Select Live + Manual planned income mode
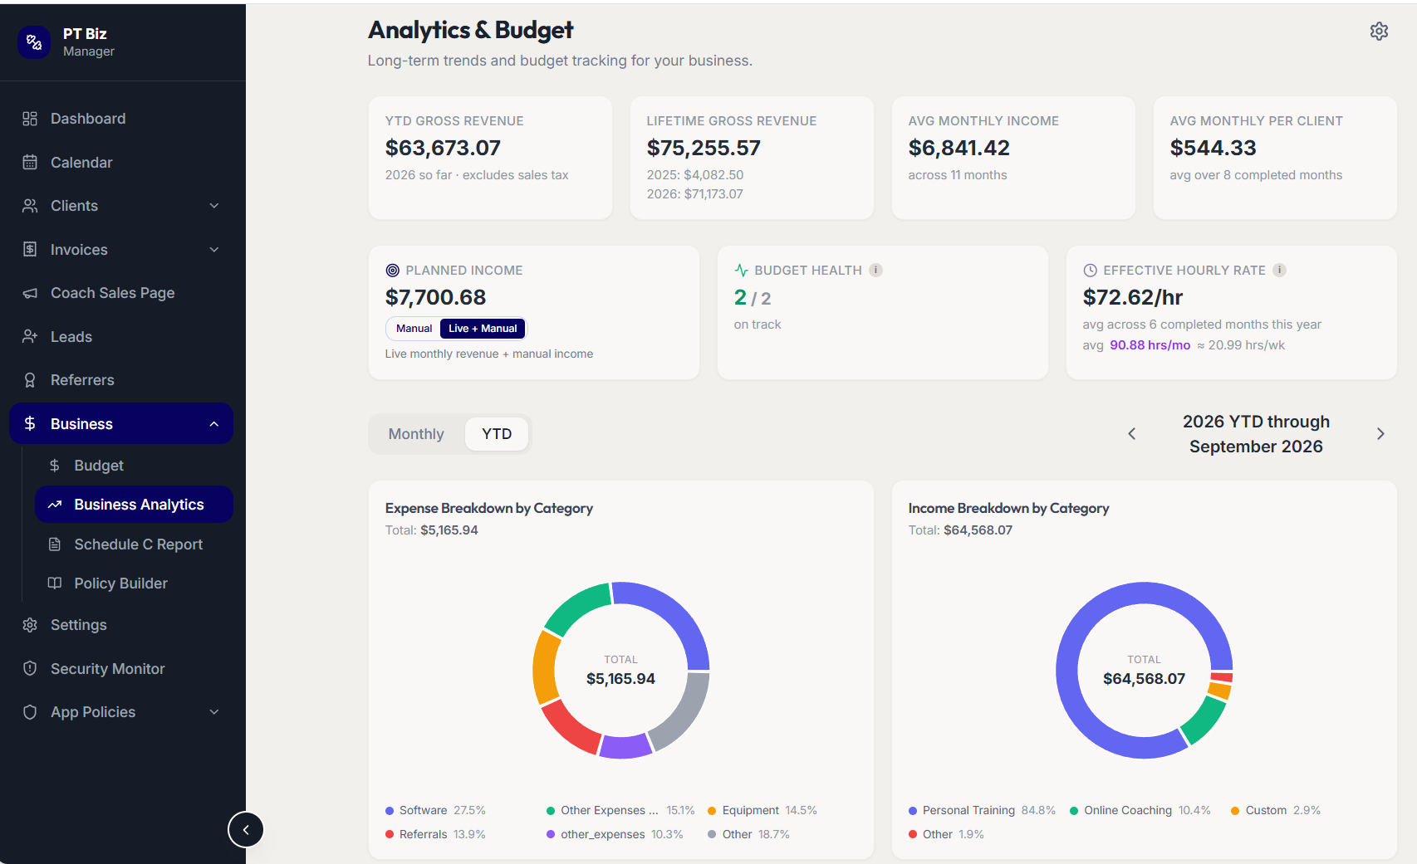This screenshot has height=864, width=1417. 483,329
